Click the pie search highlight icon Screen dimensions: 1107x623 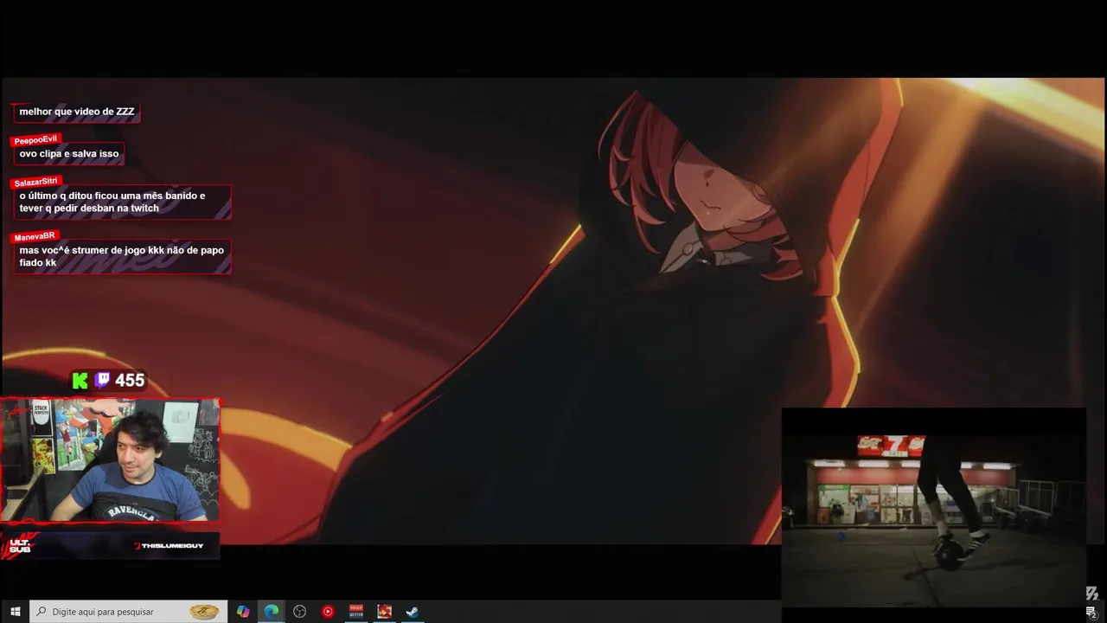pyautogui.click(x=204, y=612)
